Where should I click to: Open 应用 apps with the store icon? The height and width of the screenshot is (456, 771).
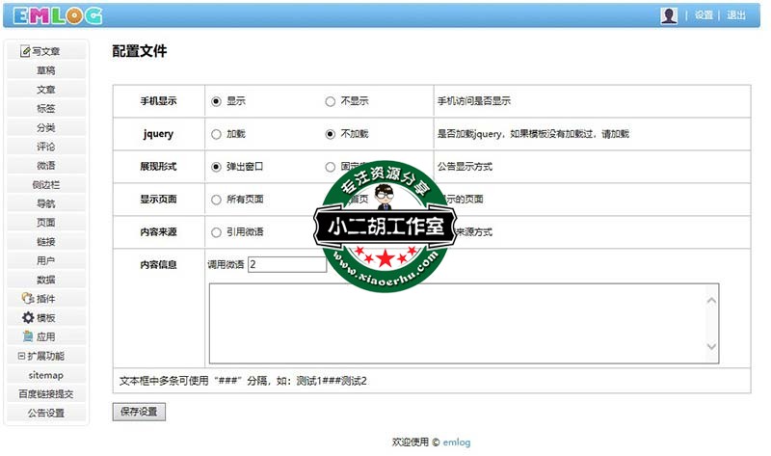[45, 336]
